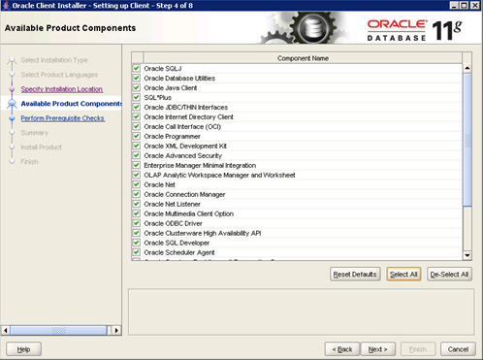This screenshot has height=360, width=483.
Task: Toggle the Oracle Programmer checkbox
Action: [137, 136]
